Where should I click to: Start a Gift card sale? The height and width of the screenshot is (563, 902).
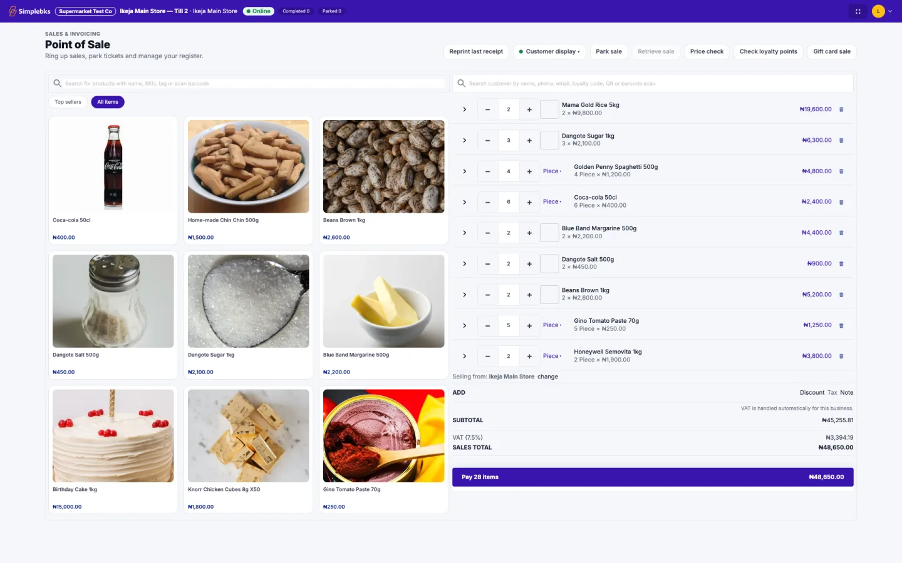(832, 52)
